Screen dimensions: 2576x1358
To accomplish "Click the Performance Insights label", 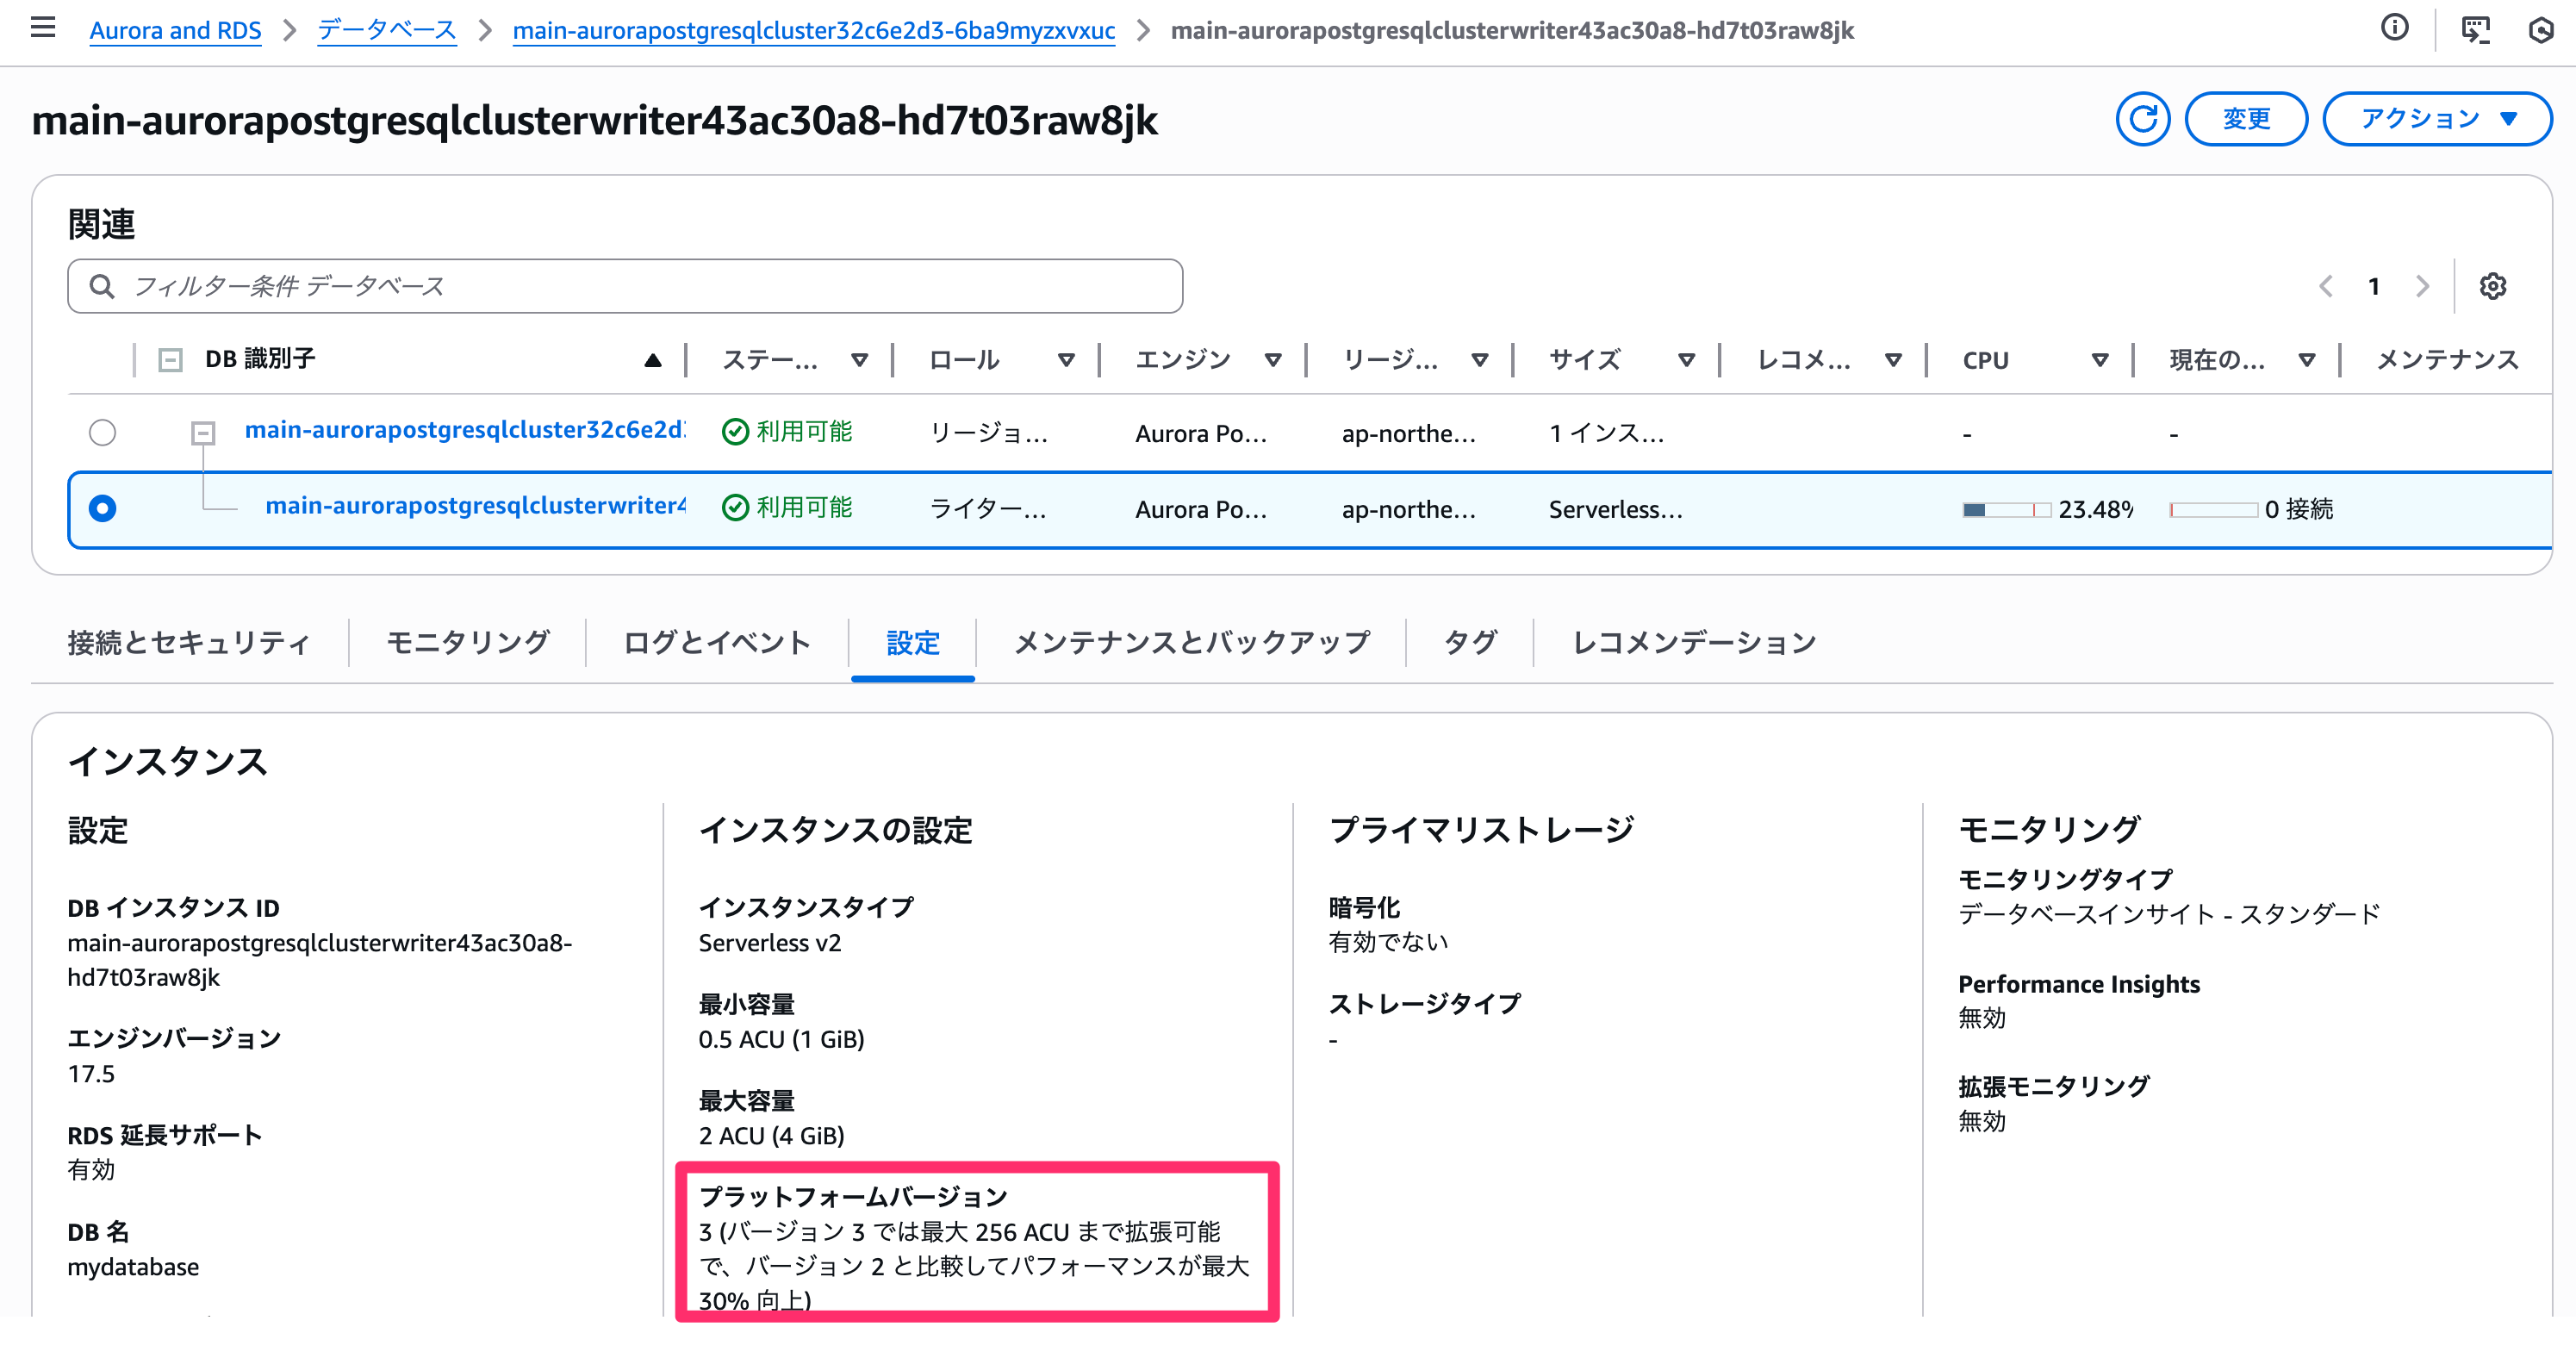I will tap(2079, 985).
